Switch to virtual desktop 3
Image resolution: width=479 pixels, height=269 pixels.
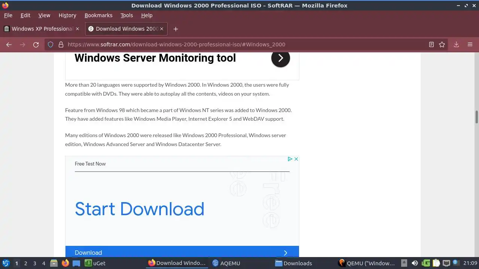(x=34, y=263)
